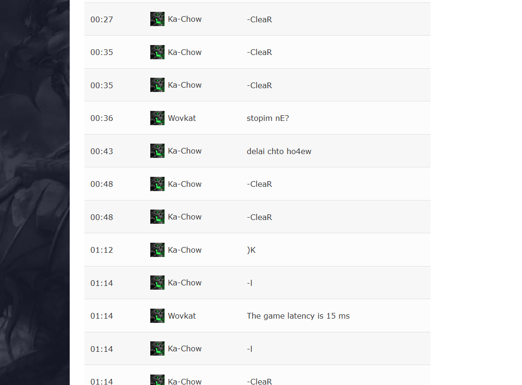This screenshot has height=385, width=522.
Task: Click the avatar in the first 00:35 row
Action: pos(157,52)
